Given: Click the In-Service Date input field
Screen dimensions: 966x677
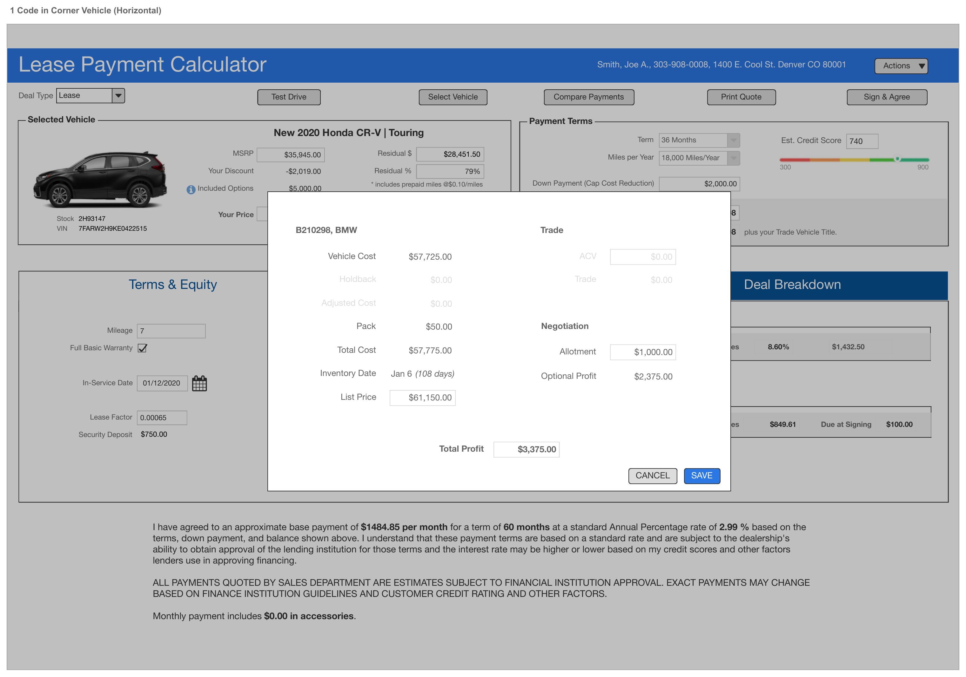Looking at the screenshot, I should [162, 383].
